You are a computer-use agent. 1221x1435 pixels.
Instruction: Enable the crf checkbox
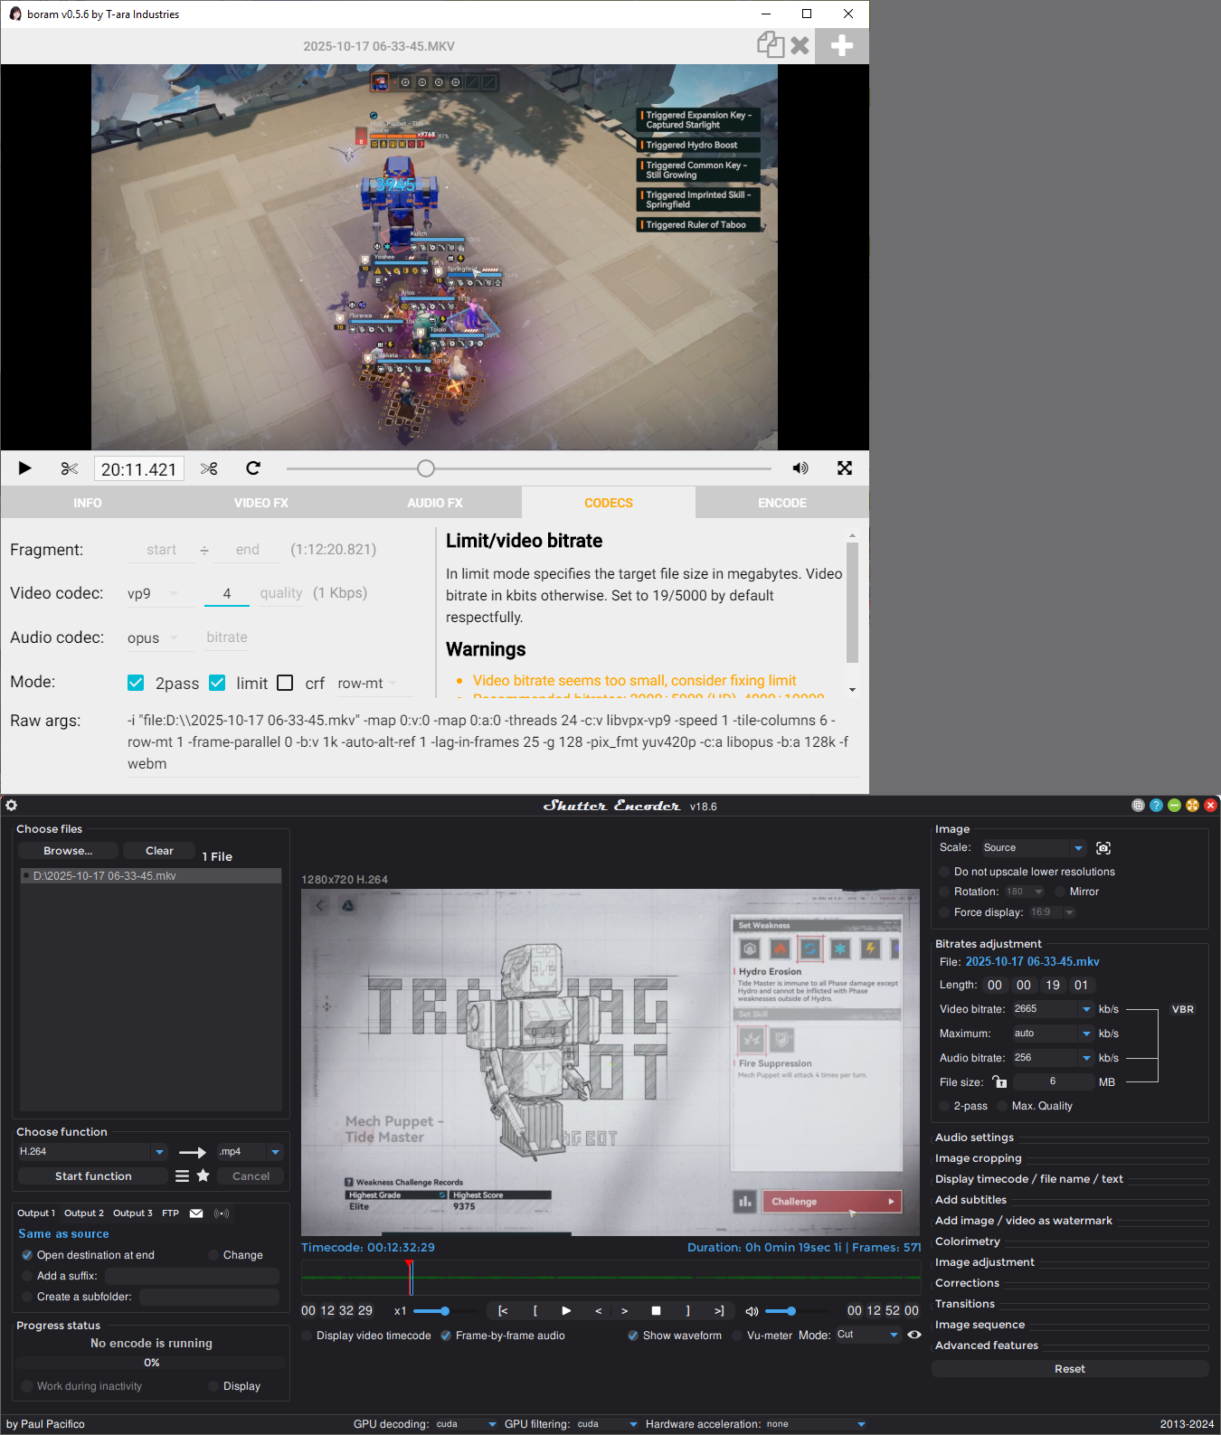point(285,683)
